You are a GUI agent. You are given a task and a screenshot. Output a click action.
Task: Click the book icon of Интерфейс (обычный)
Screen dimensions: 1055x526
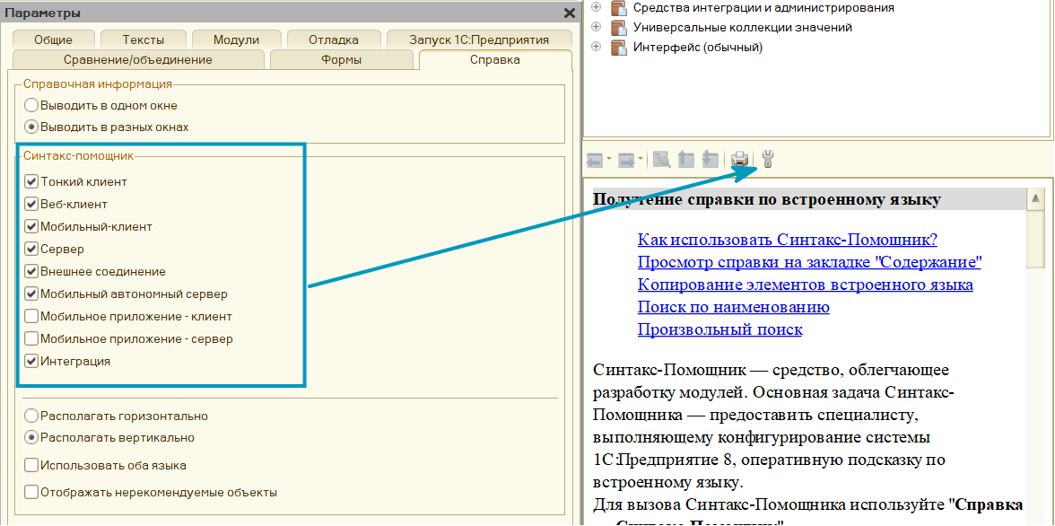pos(618,48)
